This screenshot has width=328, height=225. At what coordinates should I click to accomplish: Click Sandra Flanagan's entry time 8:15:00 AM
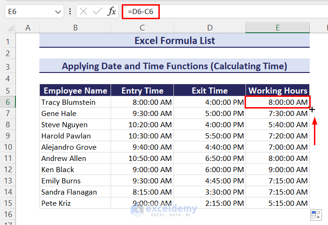point(142,192)
